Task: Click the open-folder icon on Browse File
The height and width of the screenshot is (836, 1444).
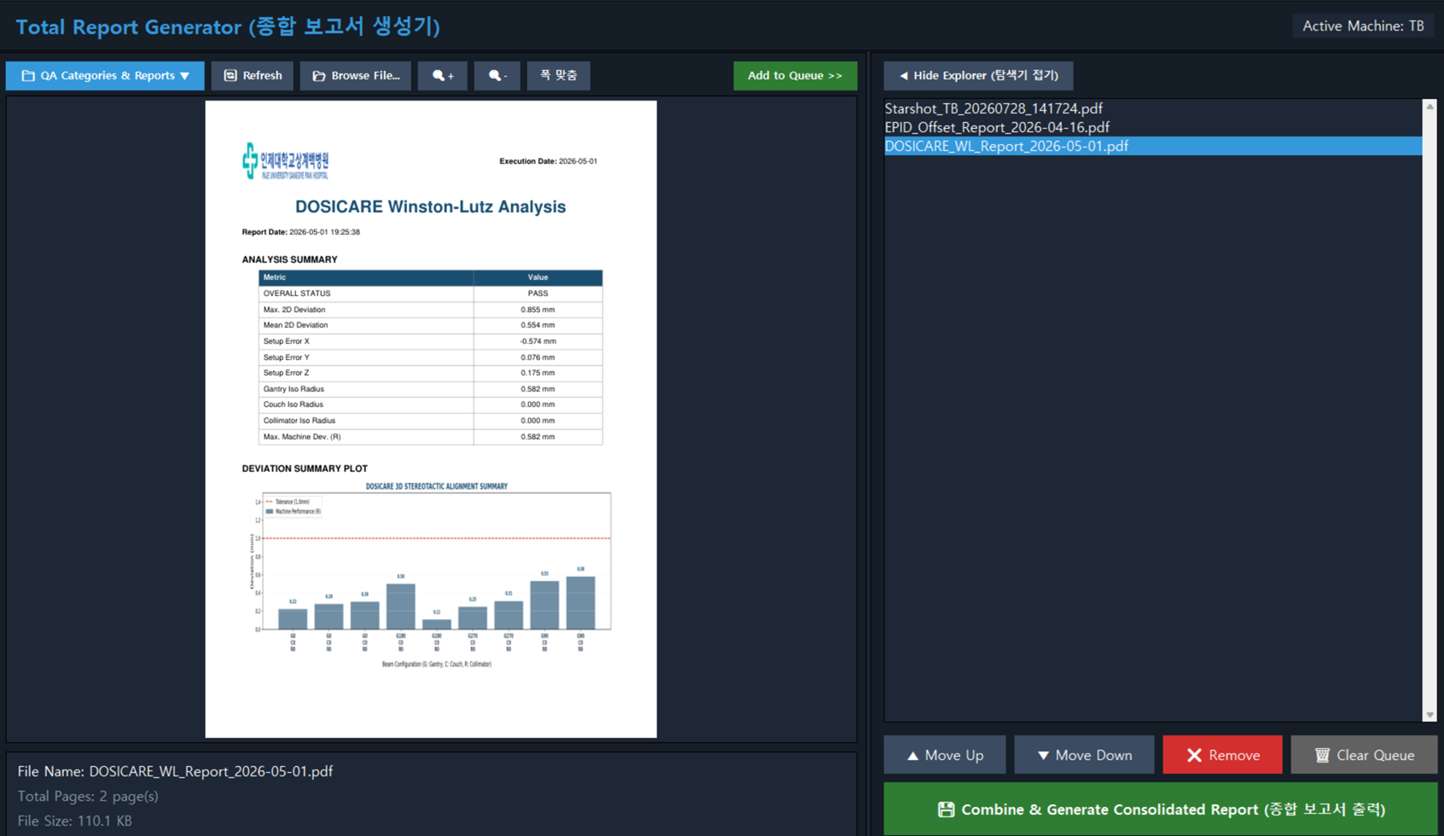Action: pyautogui.click(x=319, y=76)
